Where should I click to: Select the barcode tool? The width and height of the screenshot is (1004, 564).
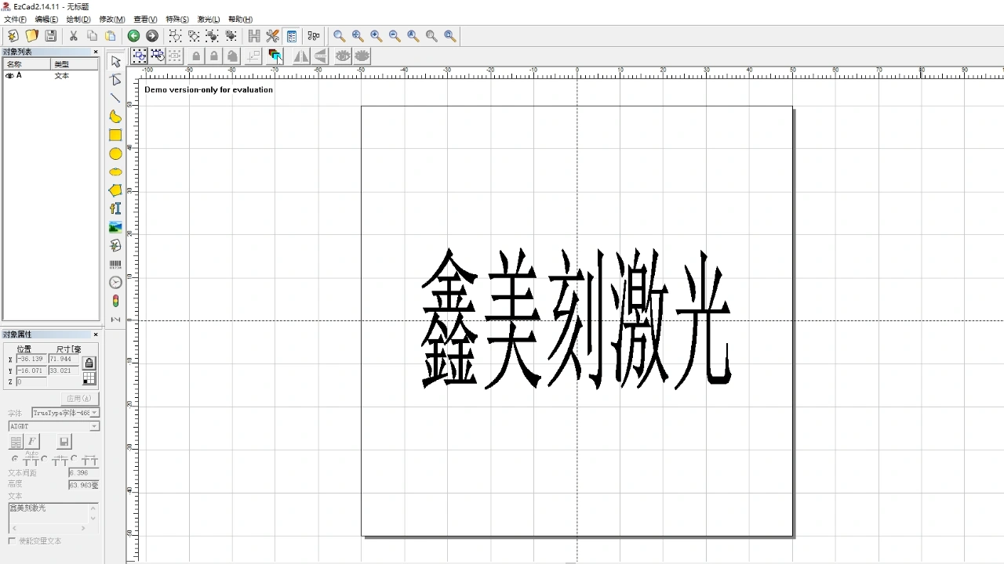[115, 264]
